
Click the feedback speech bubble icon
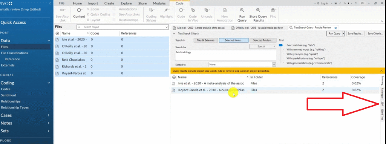click(363, 3)
